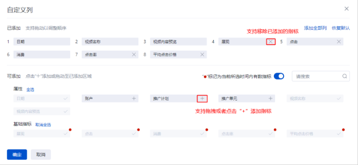The width and height of the screenshot is (358, 165).
Task: Click the checkmark on 点击 under 基础指标
Action: 134,134
